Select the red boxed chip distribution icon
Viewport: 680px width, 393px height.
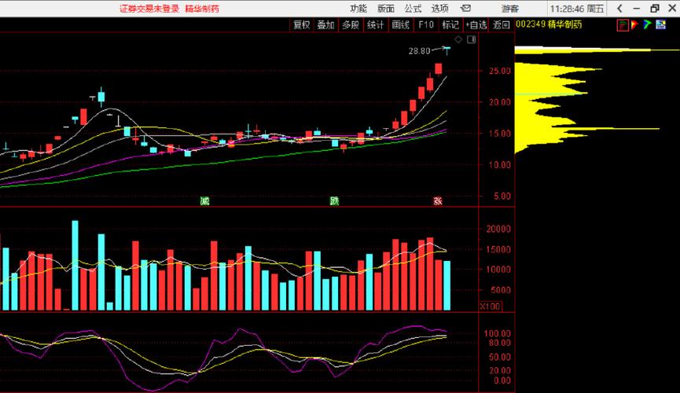pos(623,24)
